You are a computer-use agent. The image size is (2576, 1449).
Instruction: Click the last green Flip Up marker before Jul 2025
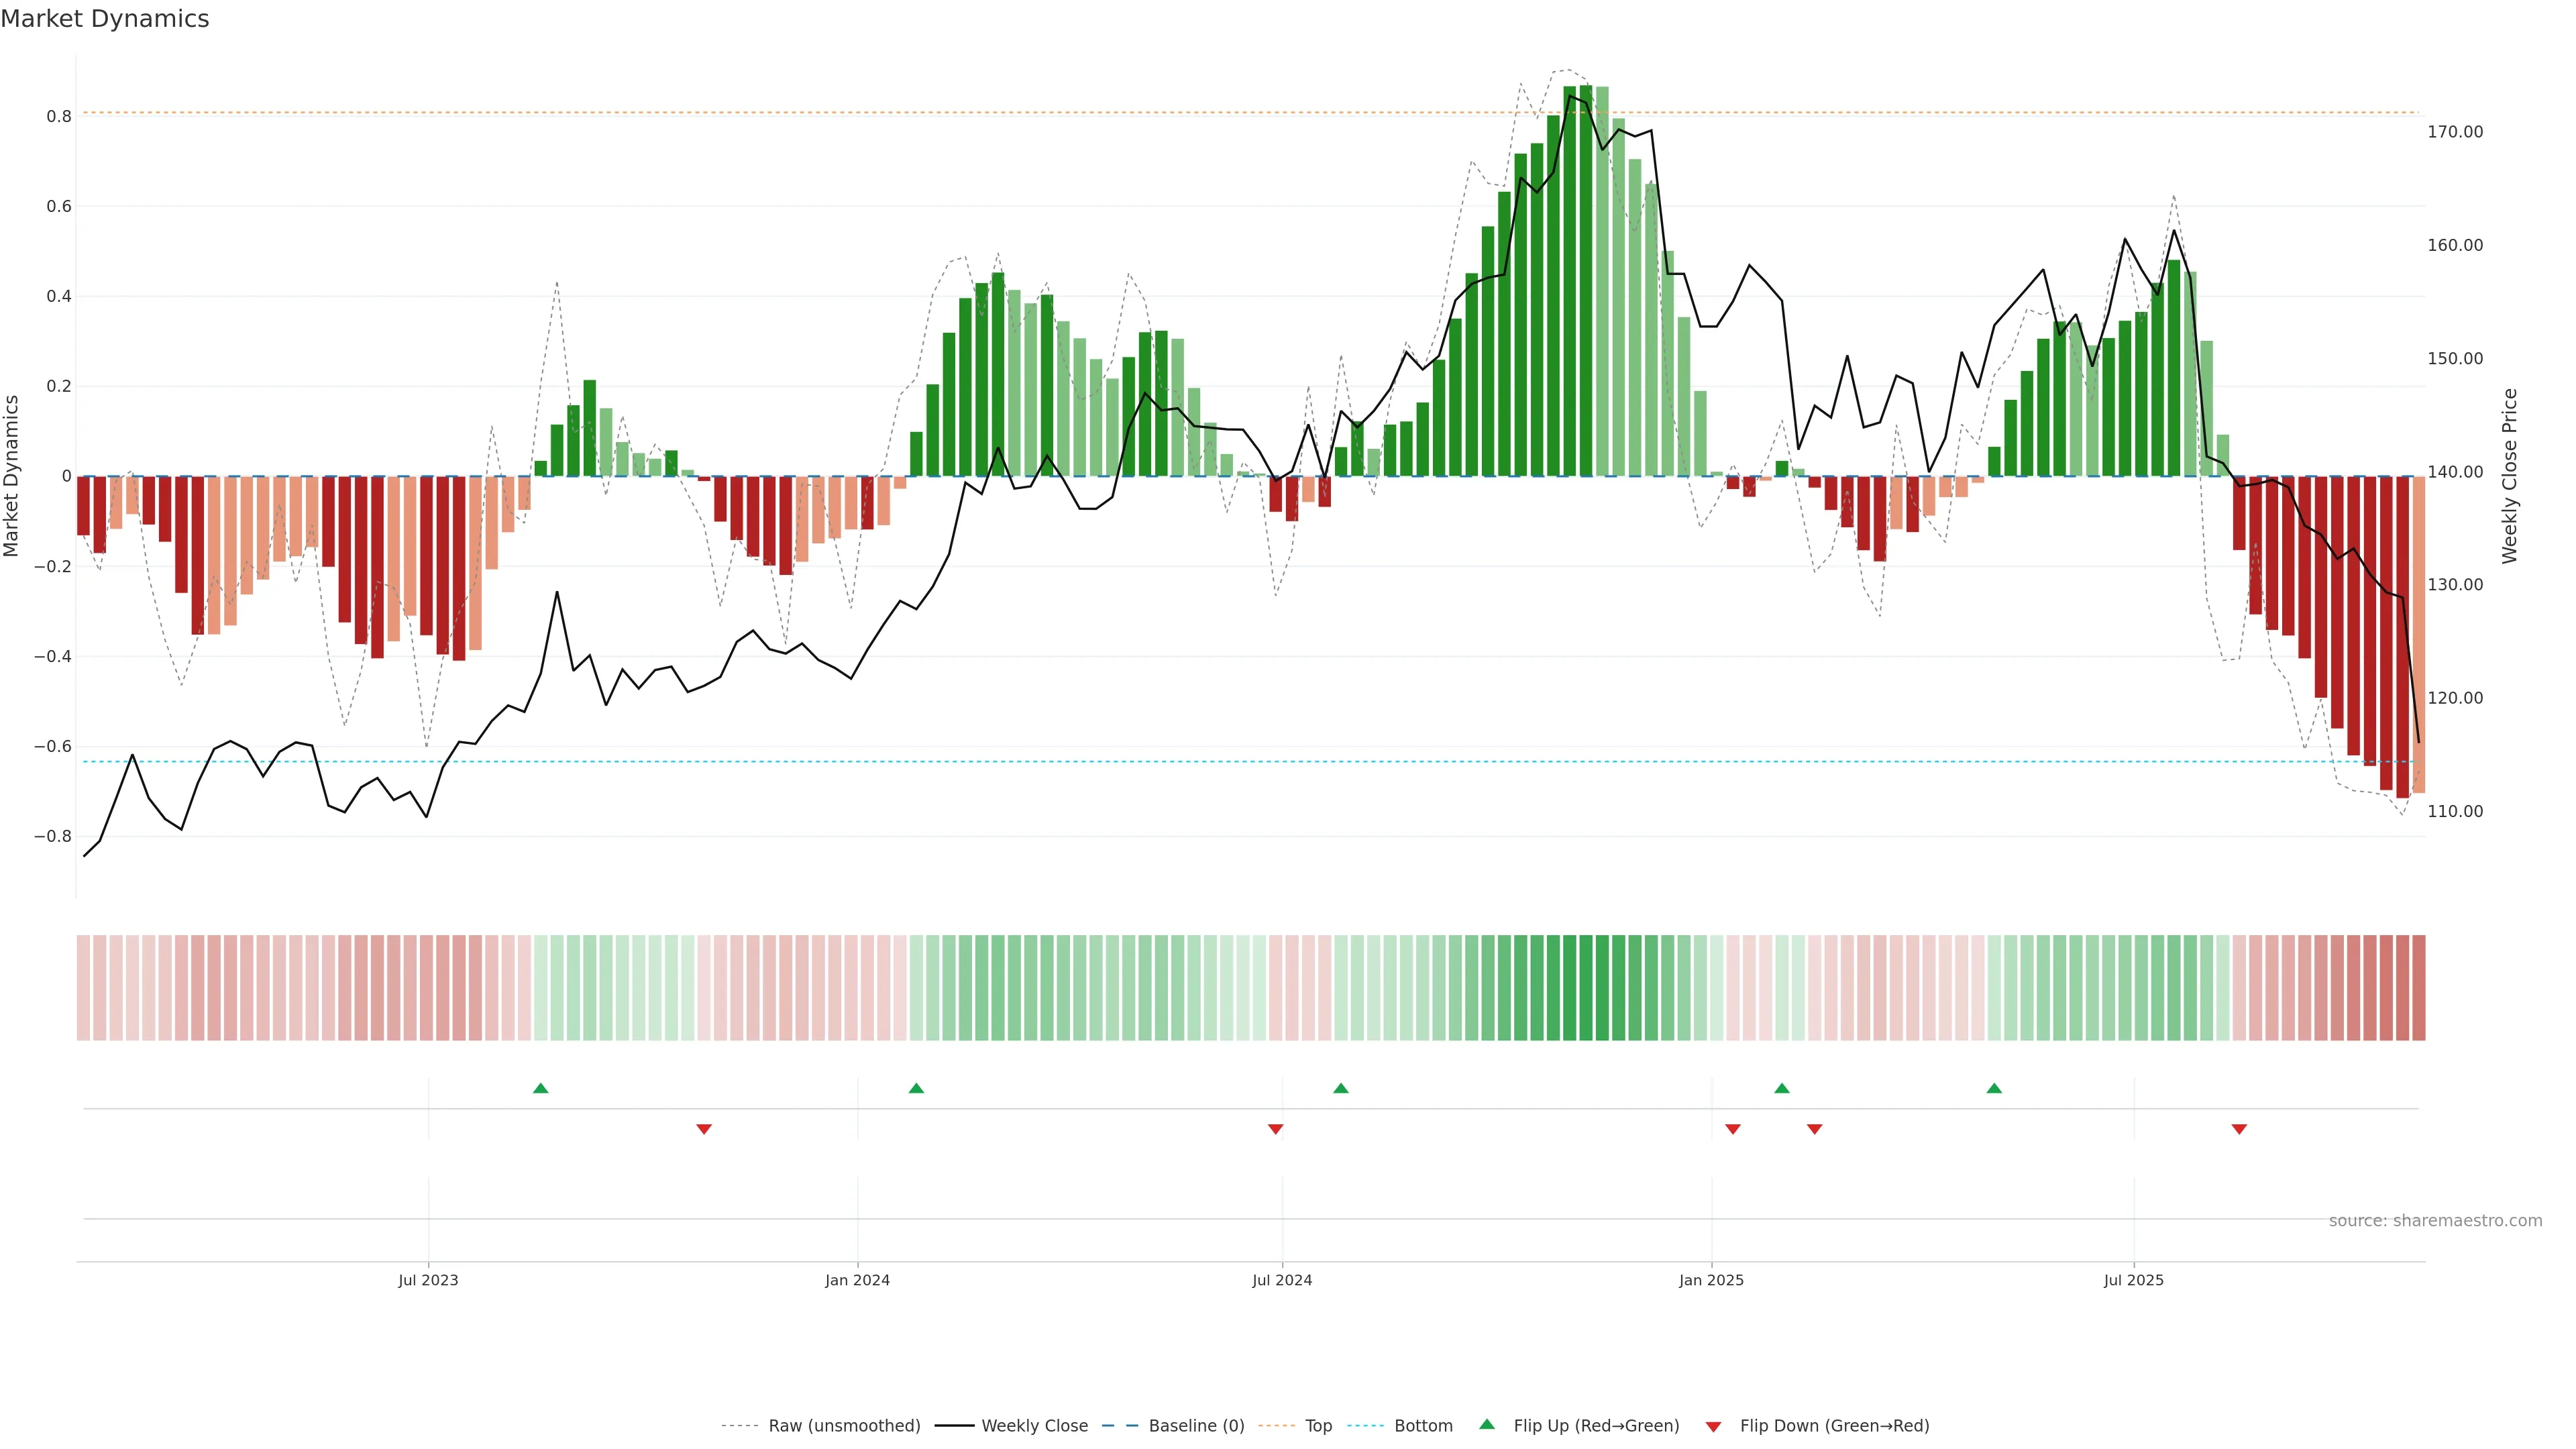coord(1994,1088)
